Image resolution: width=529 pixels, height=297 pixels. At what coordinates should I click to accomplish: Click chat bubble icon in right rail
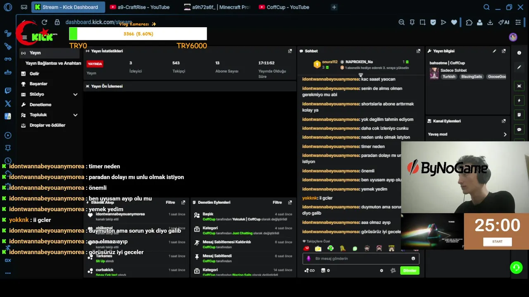pyautogui.click(x=519, y=130)
